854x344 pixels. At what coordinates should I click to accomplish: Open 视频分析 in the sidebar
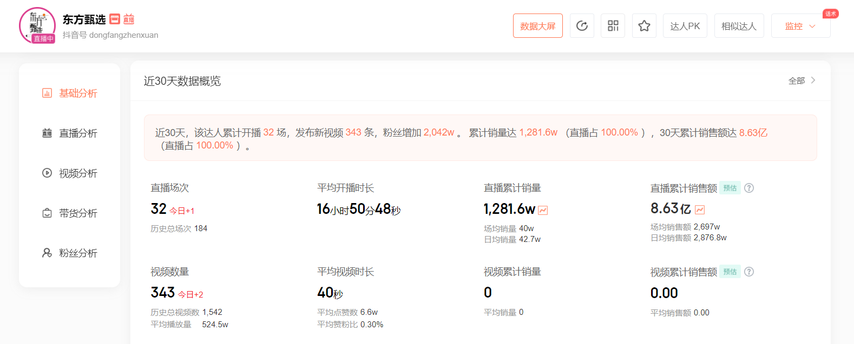pyautogui.click(x=70, y=173)
